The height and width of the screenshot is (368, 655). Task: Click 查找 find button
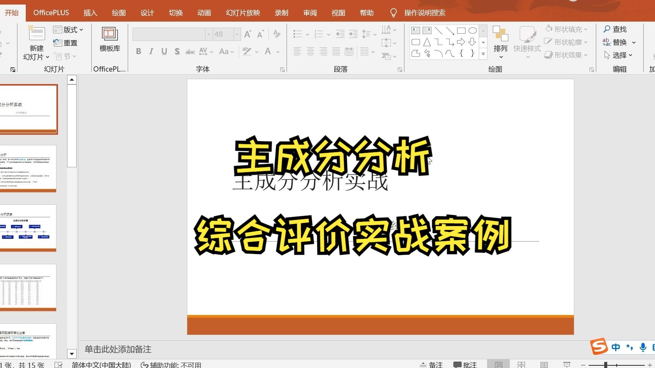pos(615,29)
